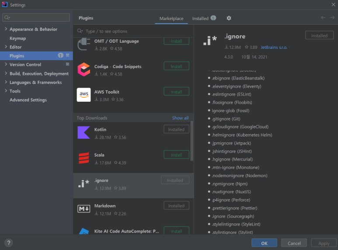The image size is (338, 250).
Task: Open the JetBrains s.r.o. vendor link
Action: click(274, 47)
